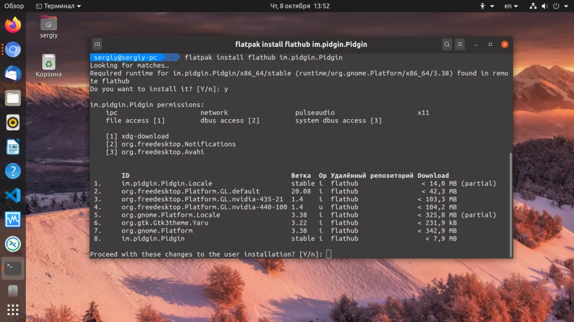Open the sergiy home folder on desktop
Screen dimensions: 574x322
(49, 27)
